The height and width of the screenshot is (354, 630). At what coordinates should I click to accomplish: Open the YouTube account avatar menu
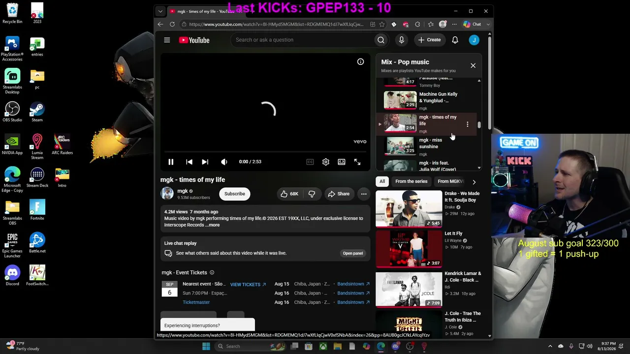click(474, 40)
